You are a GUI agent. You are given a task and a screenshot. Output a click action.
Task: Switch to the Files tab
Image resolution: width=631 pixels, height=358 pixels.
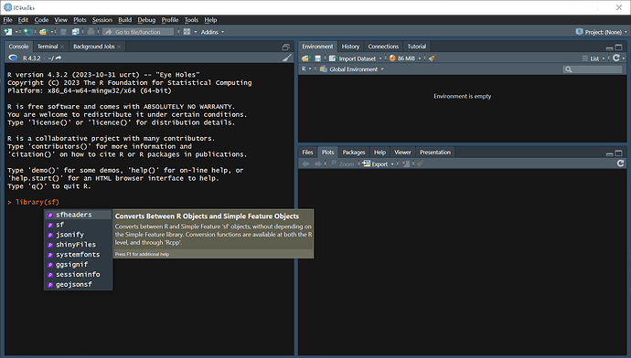click(x=307, y=153)
